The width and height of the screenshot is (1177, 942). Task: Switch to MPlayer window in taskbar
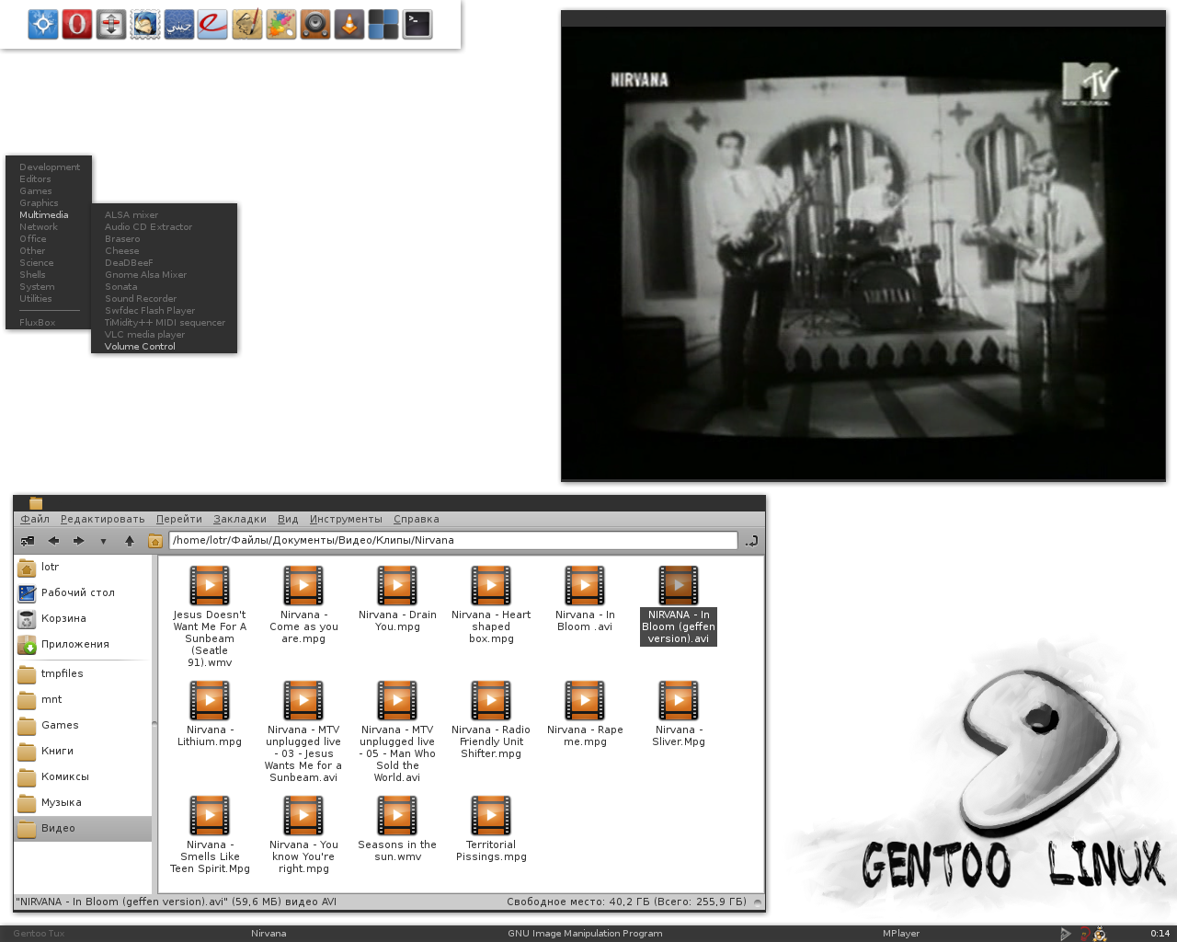901,933
